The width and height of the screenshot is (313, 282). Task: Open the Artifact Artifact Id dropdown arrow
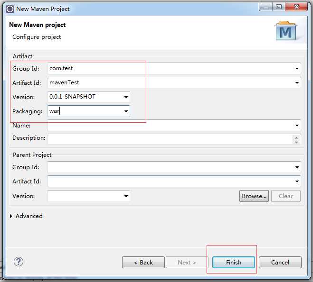tap(297, 82)
